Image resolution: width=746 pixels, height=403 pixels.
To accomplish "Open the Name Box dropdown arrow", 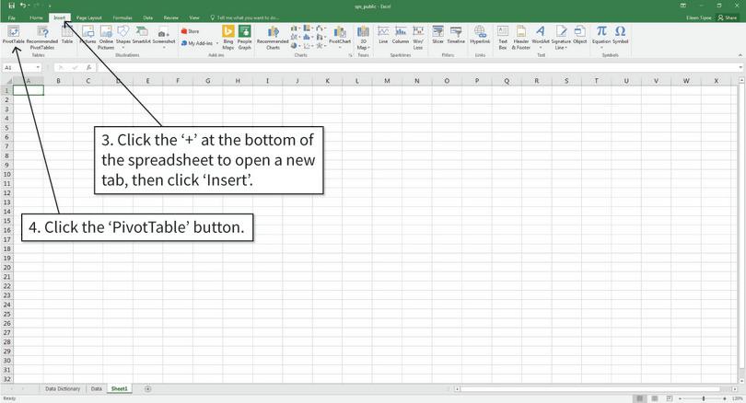I will (x=38, y=67).
